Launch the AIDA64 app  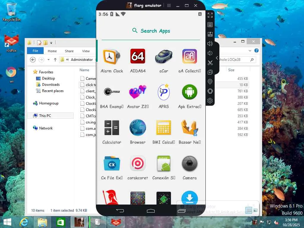coord(138,56)
